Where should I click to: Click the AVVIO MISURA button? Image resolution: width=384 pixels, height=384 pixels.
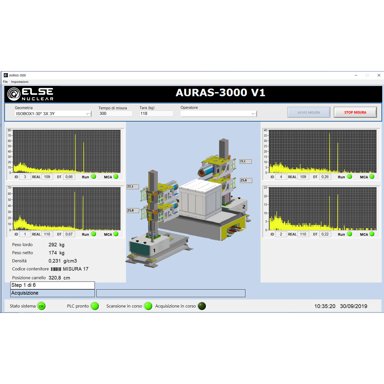pyautogui.click(x=308, y=112)
